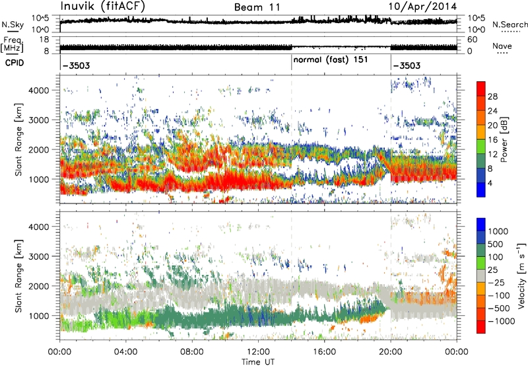The image size is (528, 366).
Task: Click the velocity panel 'Slant Range [km]' title
Action: click(18, 276)
